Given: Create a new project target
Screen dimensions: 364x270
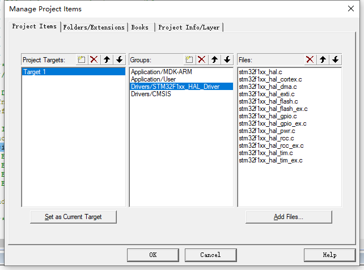Looking at the screenshot, I should [x=82, y=60].
